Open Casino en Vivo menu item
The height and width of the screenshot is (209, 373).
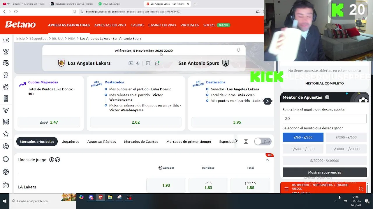[x=162, y=25]
